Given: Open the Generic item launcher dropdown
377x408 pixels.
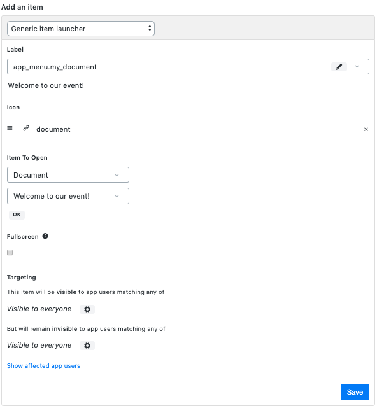Looking at the screenshot, I should coord(81,29).
